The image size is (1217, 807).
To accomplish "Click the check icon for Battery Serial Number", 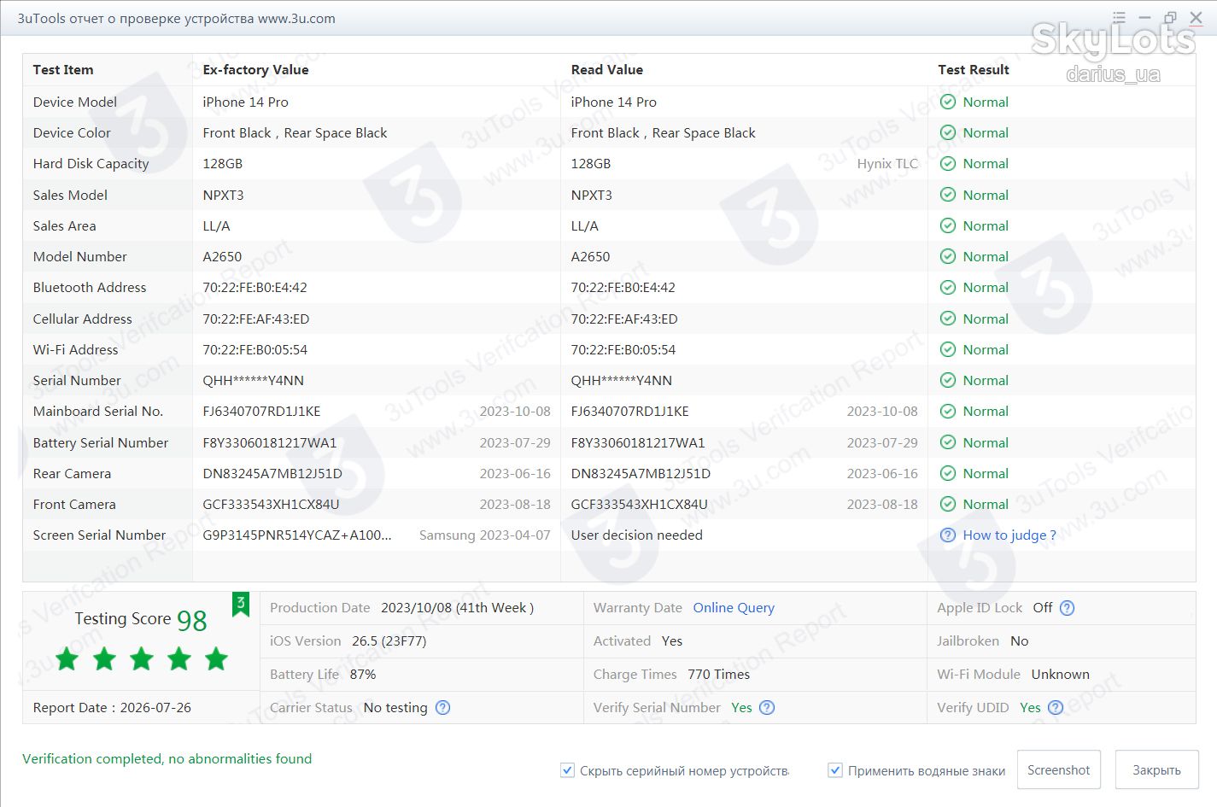I will [947, 442].
